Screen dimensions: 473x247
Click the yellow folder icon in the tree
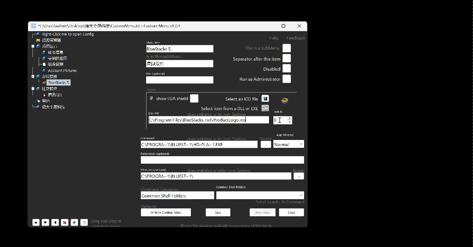[38, 40]
